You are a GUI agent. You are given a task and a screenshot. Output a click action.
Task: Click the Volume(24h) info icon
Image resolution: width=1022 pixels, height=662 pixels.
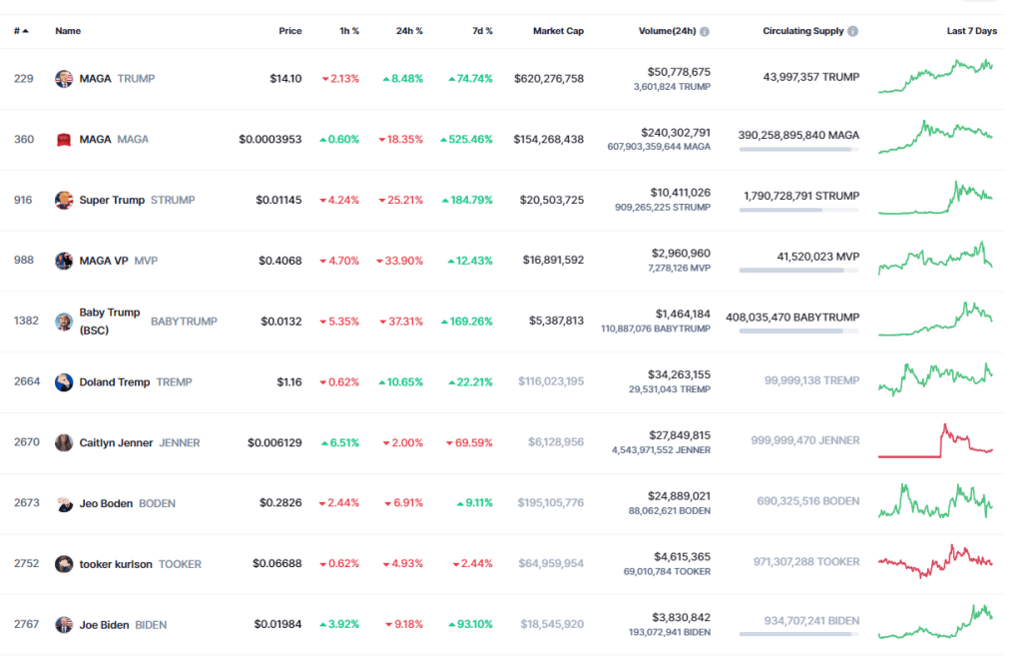click(x=705, y=31)
